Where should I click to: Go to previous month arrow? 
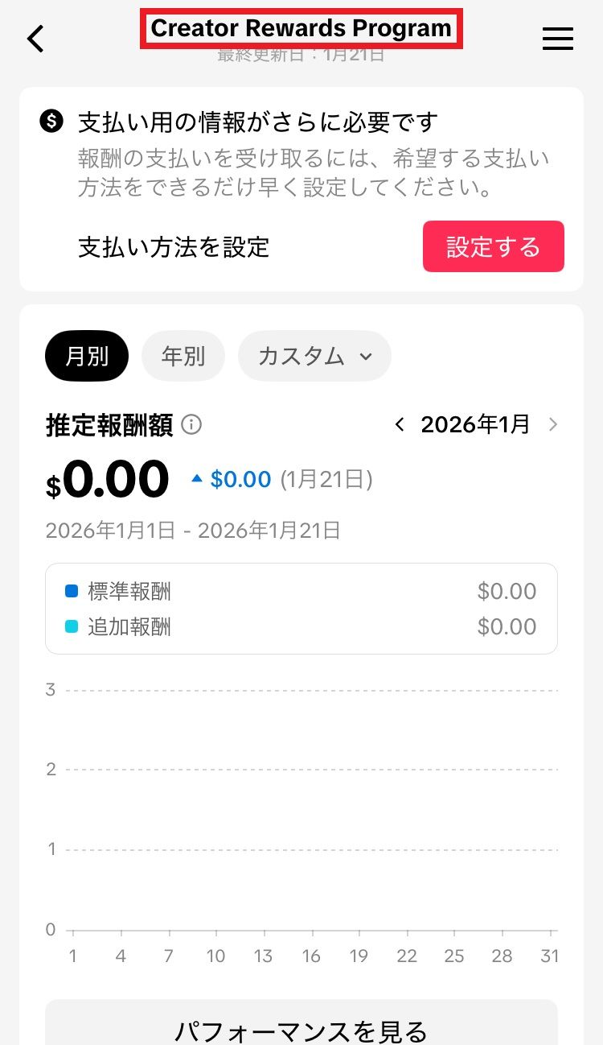coord(400,424)
